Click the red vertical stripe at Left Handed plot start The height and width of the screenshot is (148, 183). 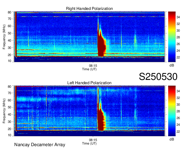[x=16, y=108]
